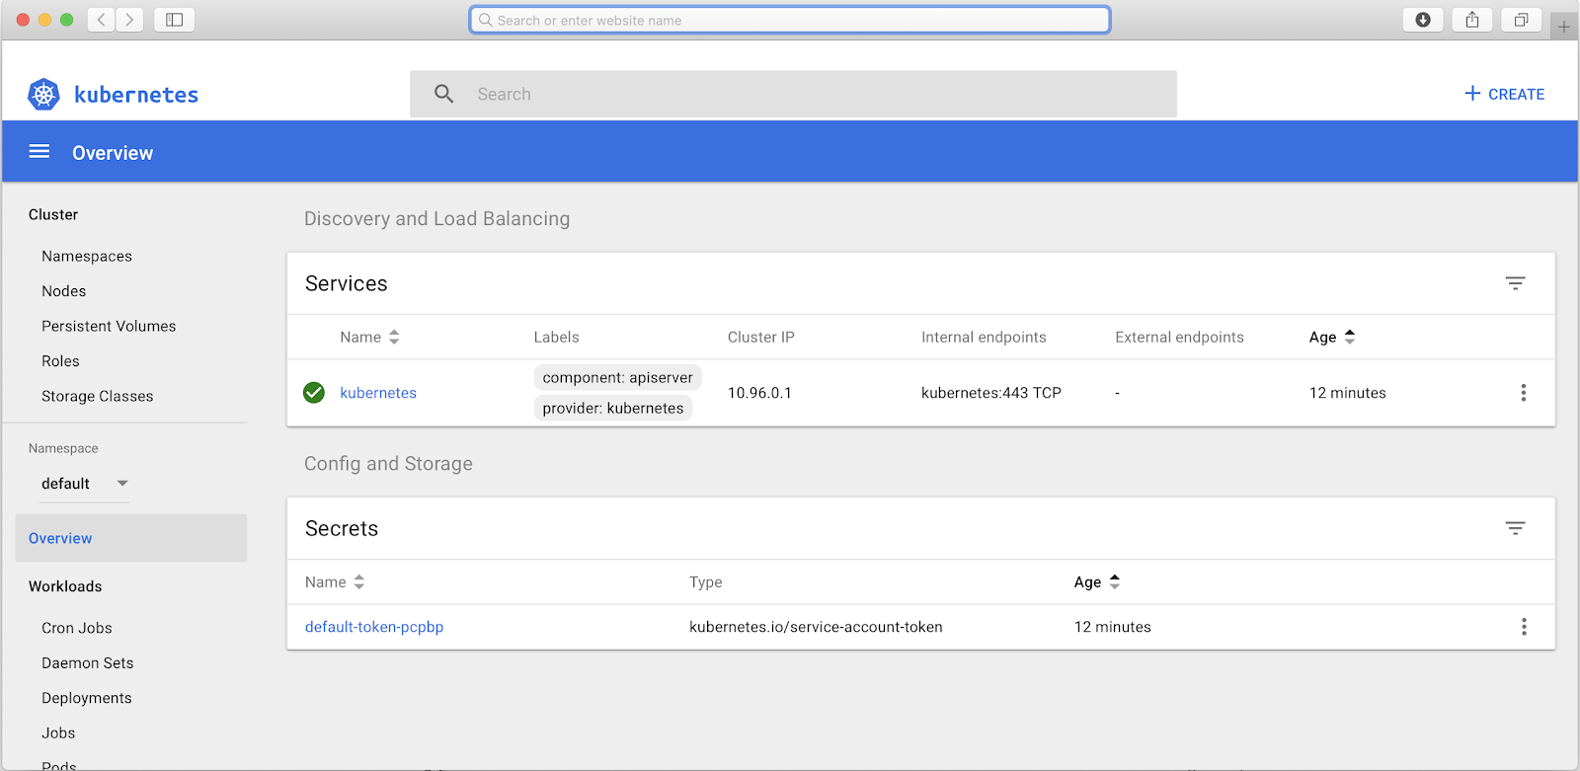Open the Workloads section heading
Image resolution: width=1580 pixels, height=771 pixels.
pyautogui.click(x=65, y=586)
